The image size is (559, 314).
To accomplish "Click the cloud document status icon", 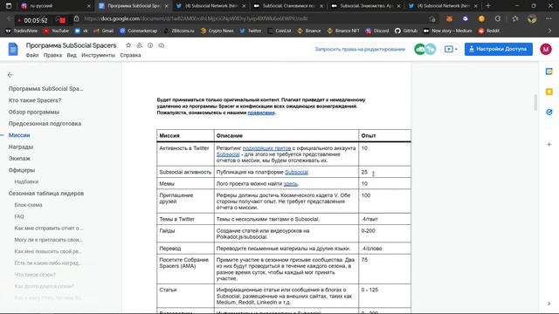I will (x=161, y=45).
